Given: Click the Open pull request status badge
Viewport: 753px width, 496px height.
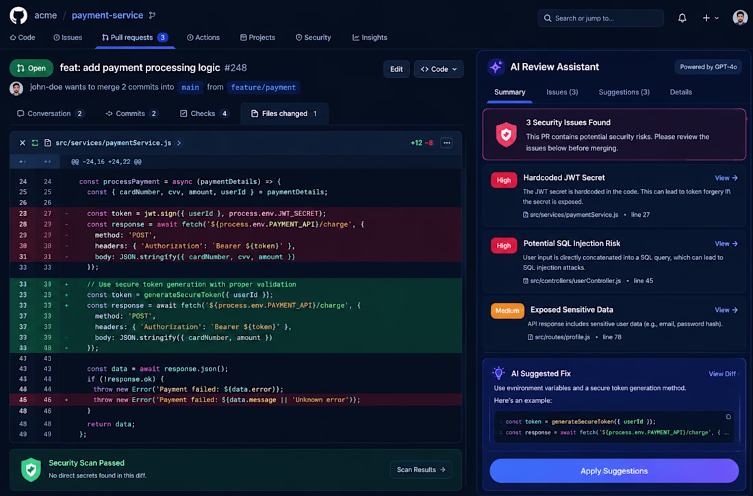Looking at the screenshot, I should (31, 68).
